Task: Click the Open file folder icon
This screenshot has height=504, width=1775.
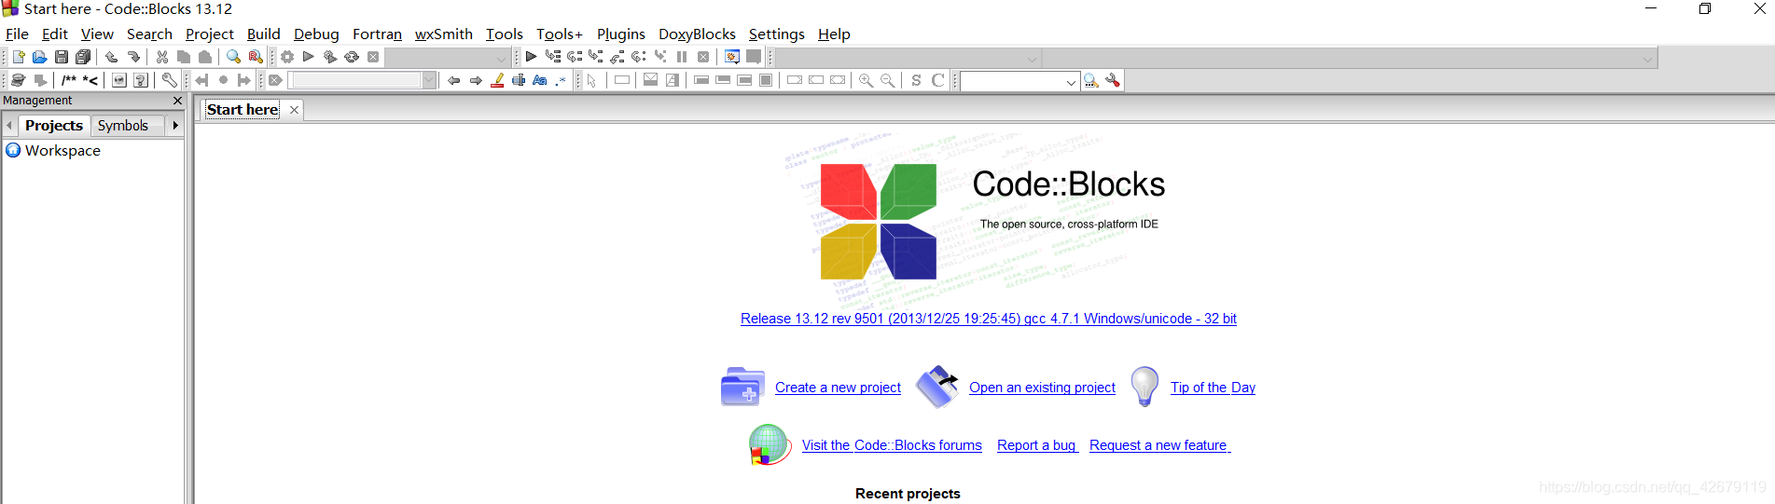Action: point(39,57)
